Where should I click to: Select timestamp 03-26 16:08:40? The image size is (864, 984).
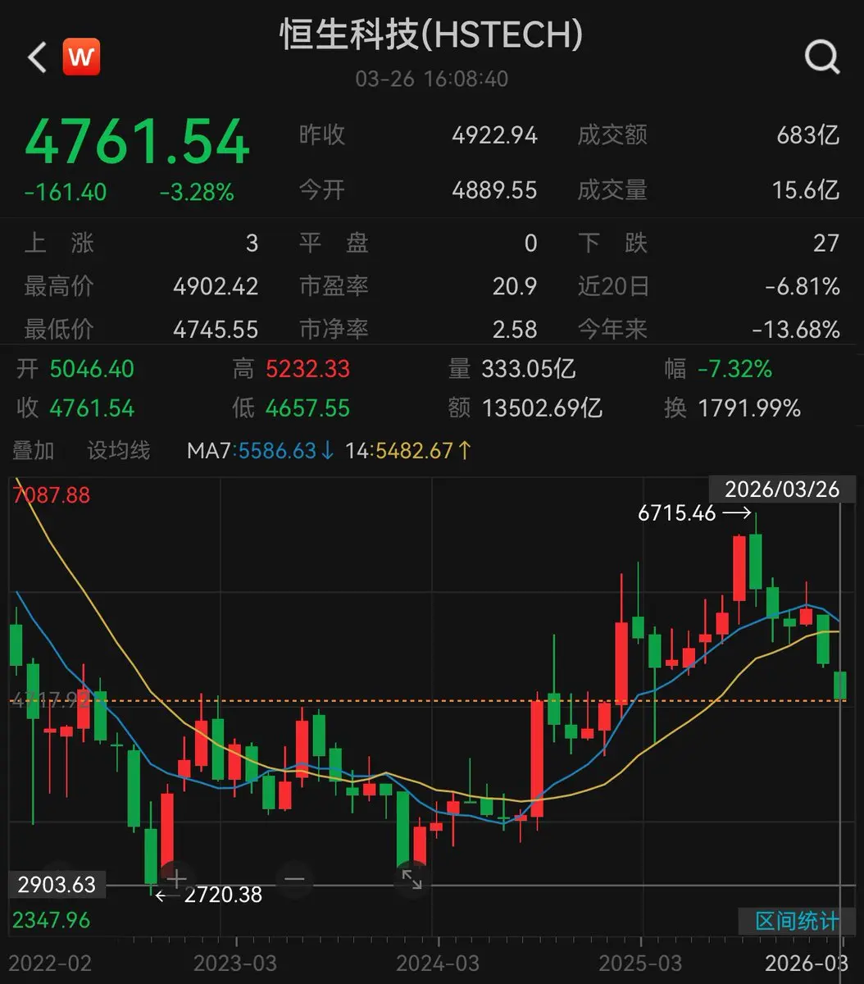432,79
